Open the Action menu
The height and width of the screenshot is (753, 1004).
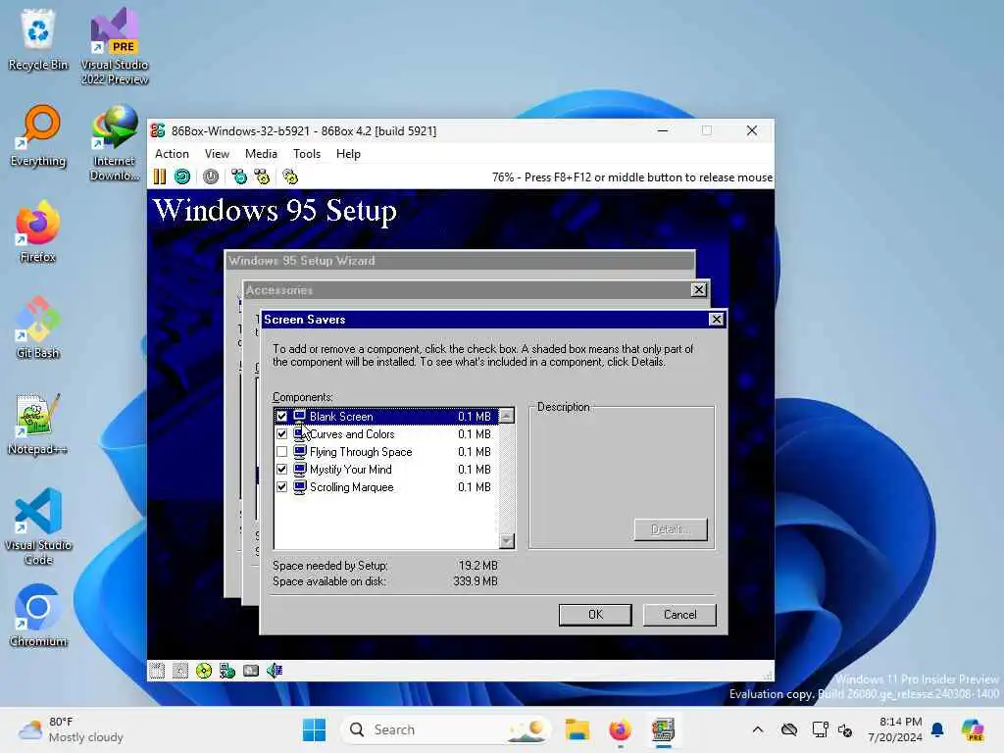(172, 154)
